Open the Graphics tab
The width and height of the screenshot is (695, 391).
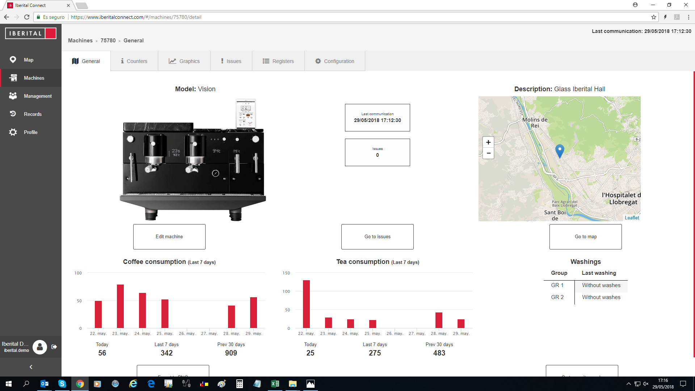184,61
